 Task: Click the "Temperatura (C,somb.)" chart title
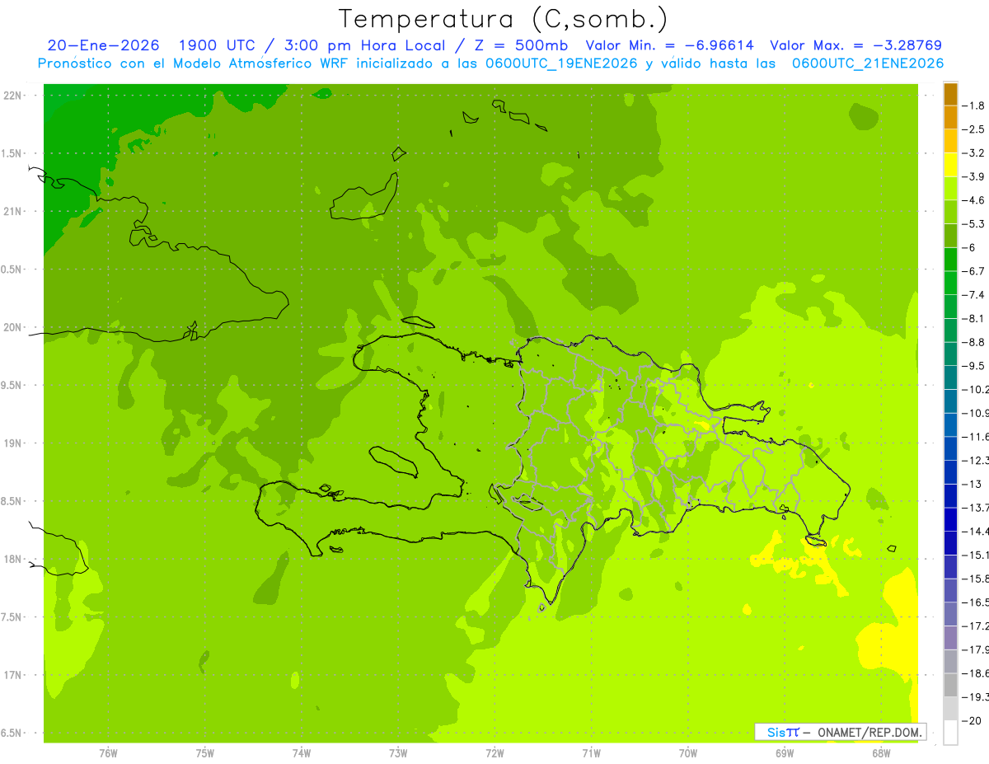coord(503,19)
